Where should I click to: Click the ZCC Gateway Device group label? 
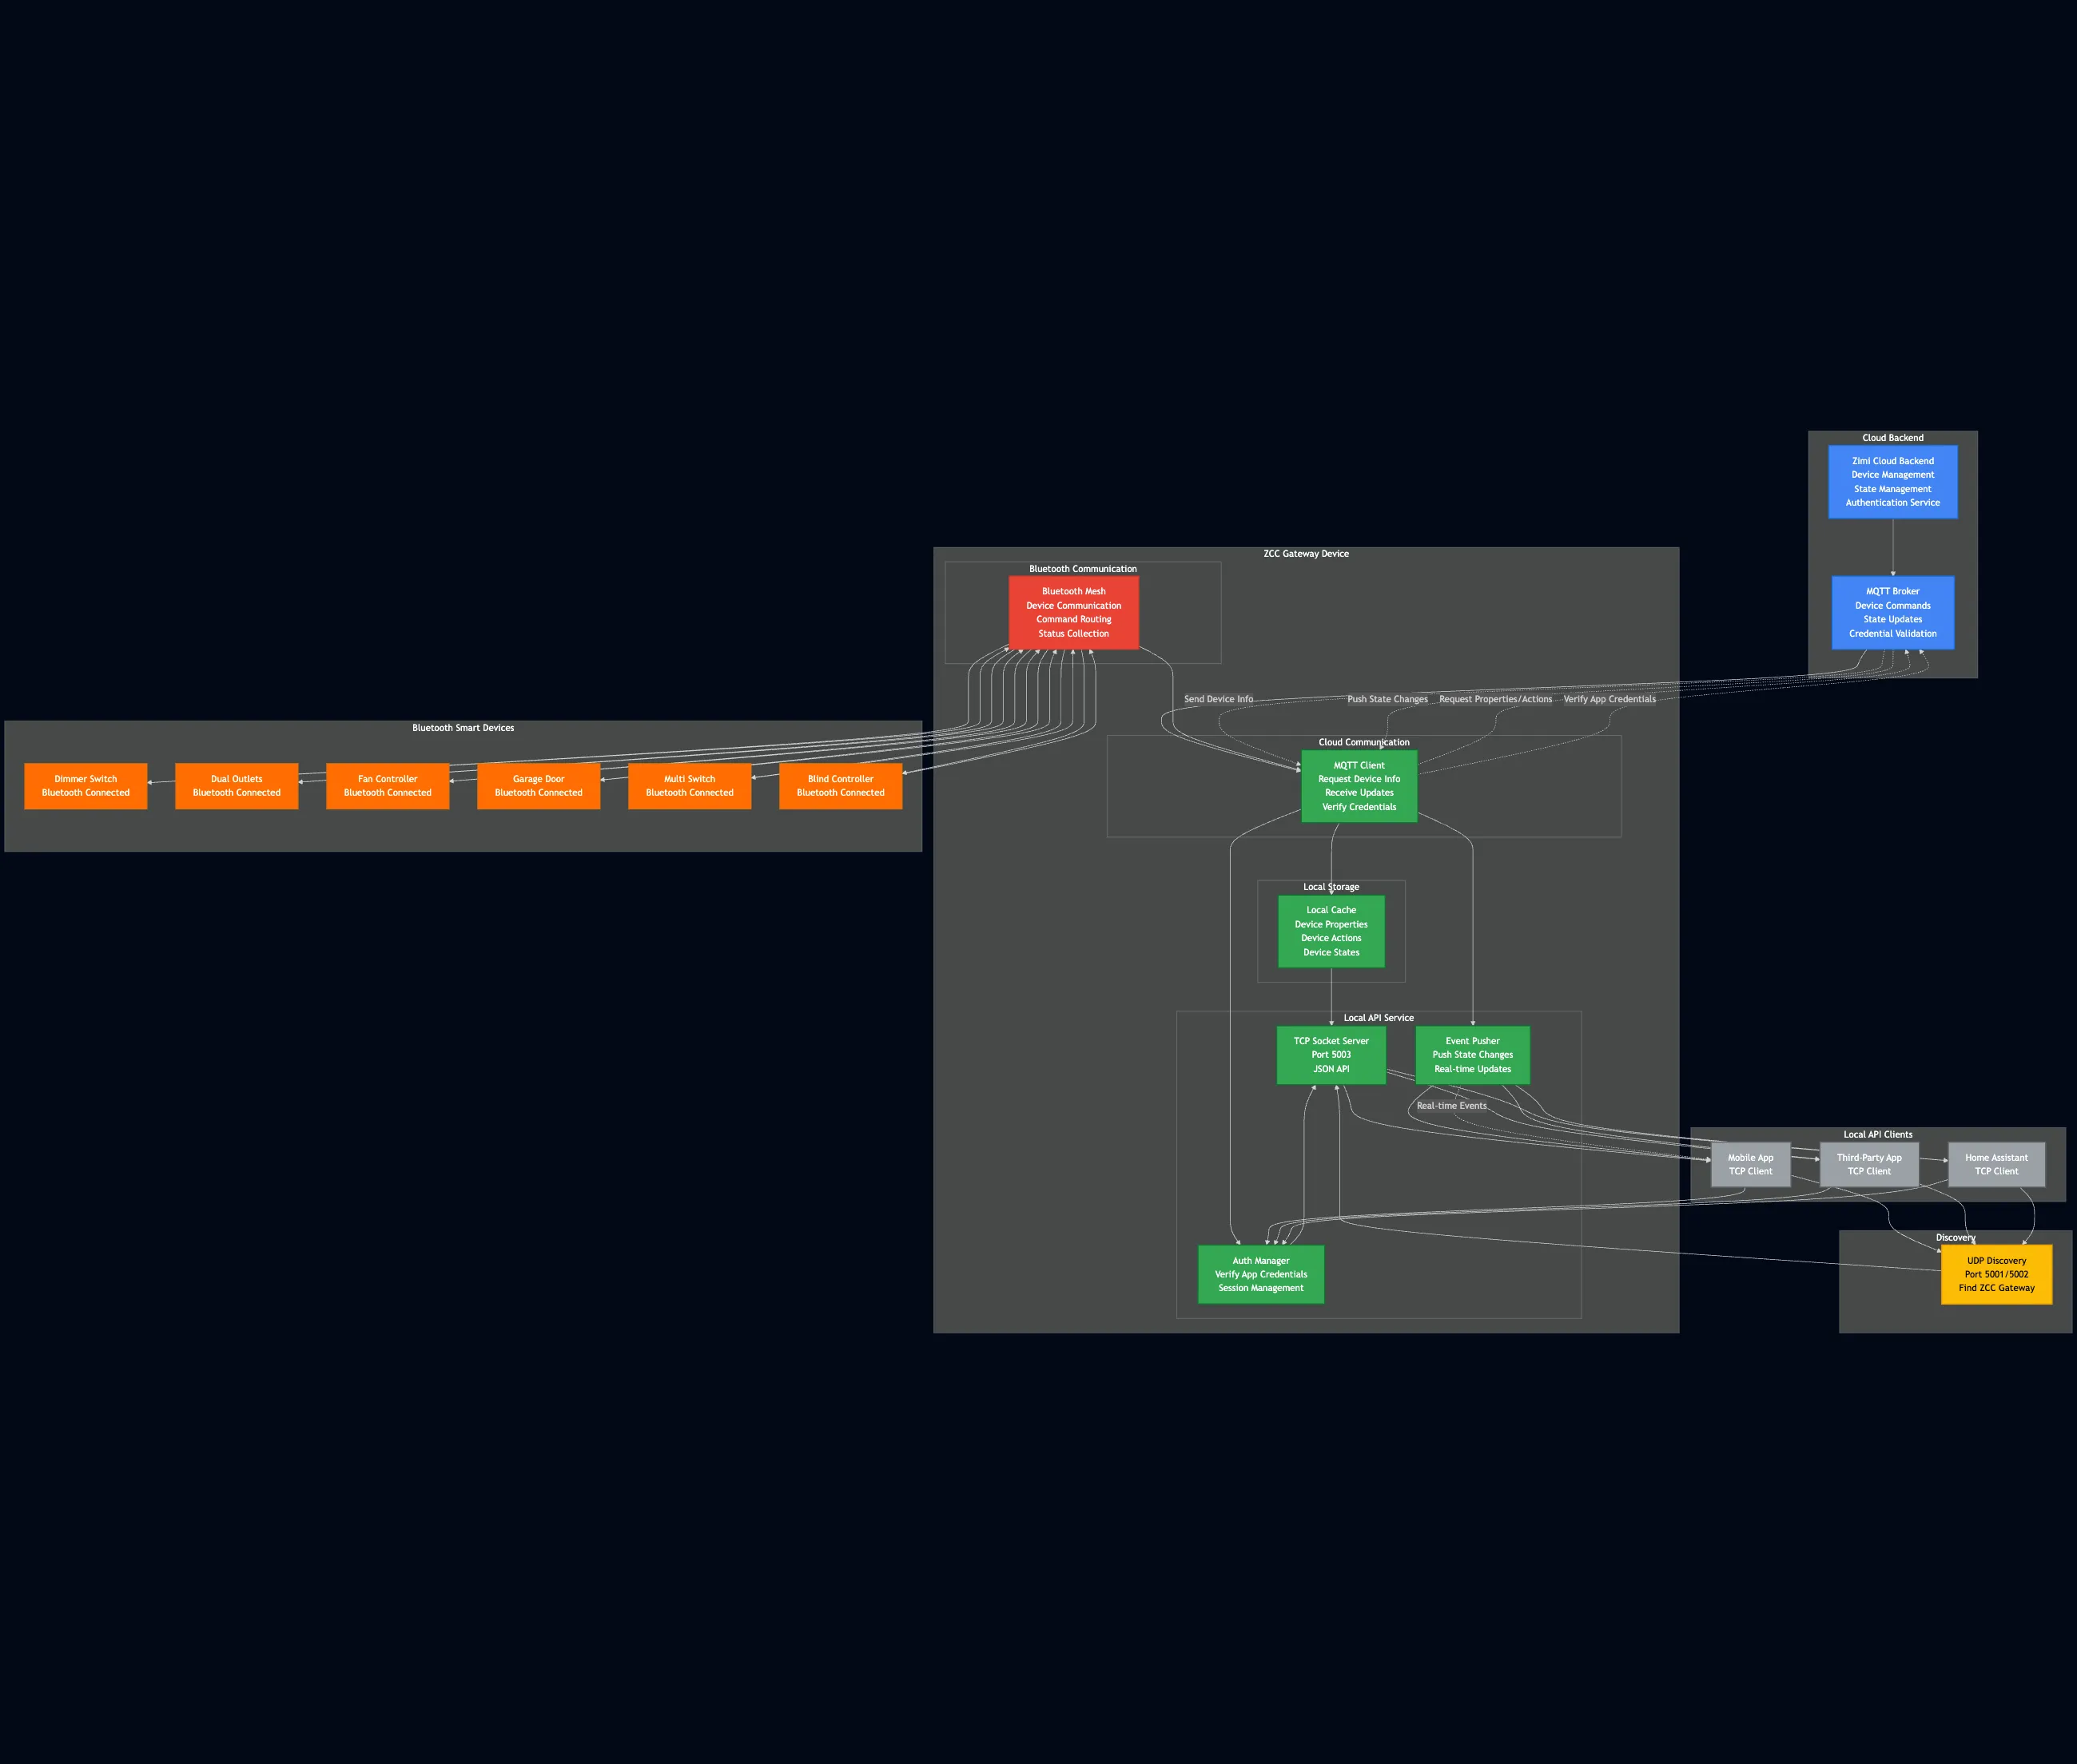1306,552
